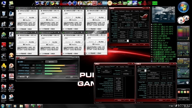The image size is (192, 108).
Task: Open Graphics tab in CPU-Z SPD window
Action: pos(163,67)
